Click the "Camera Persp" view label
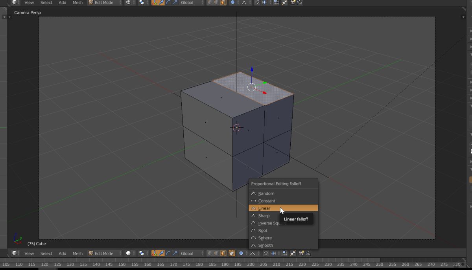 (x=28, y=13)
